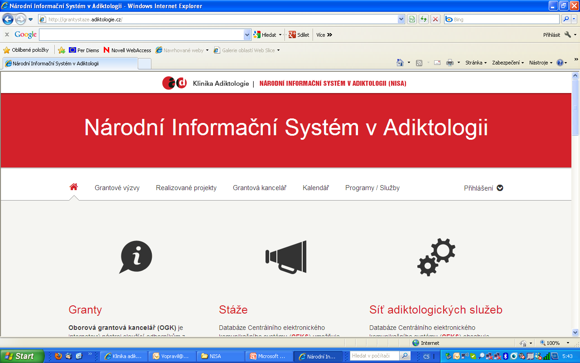Image resolution: width=580 pixels, height=363 pixels.
Task: Open the Grantové výzvy menu item
Action: click(x=117, y=188)
